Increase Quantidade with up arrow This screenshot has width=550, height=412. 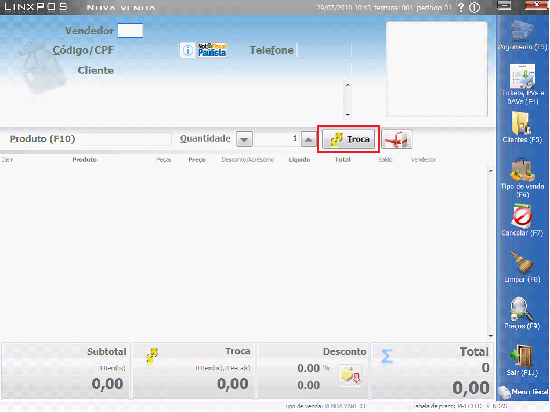click(x=308, y=139)
